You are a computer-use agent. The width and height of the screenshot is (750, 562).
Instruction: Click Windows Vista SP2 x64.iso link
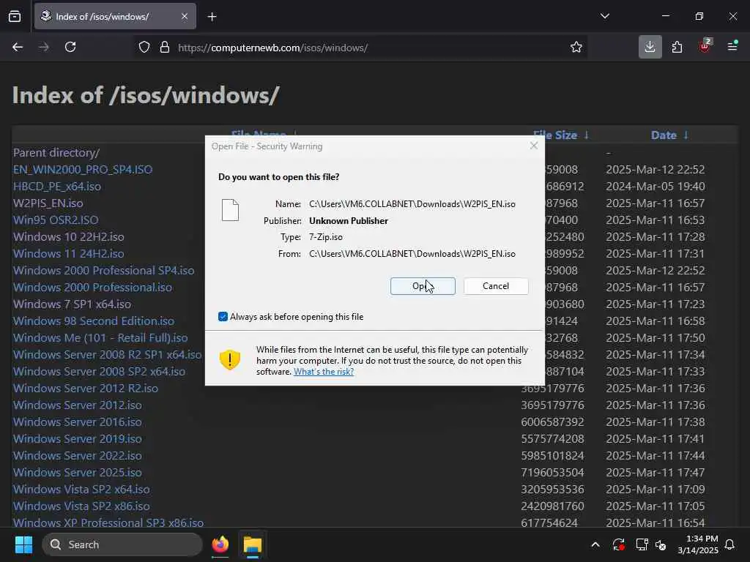[81, 489]
